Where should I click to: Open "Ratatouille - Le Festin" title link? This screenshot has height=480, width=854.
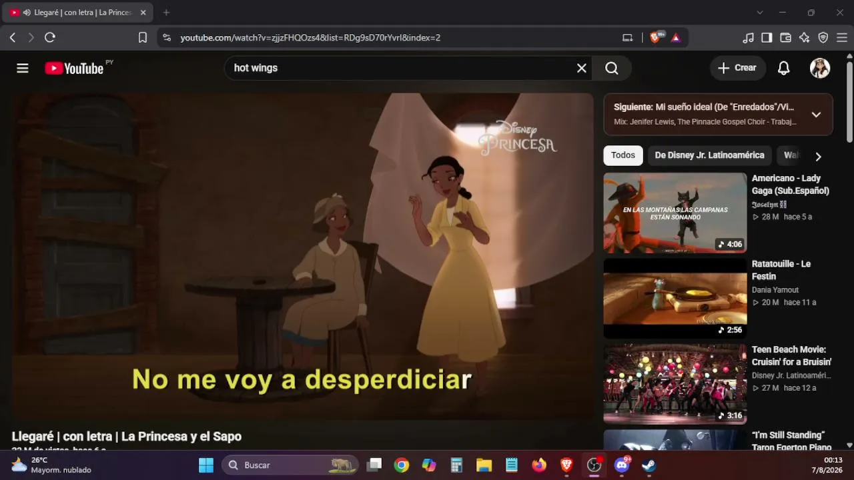click(x=781, y=270)
